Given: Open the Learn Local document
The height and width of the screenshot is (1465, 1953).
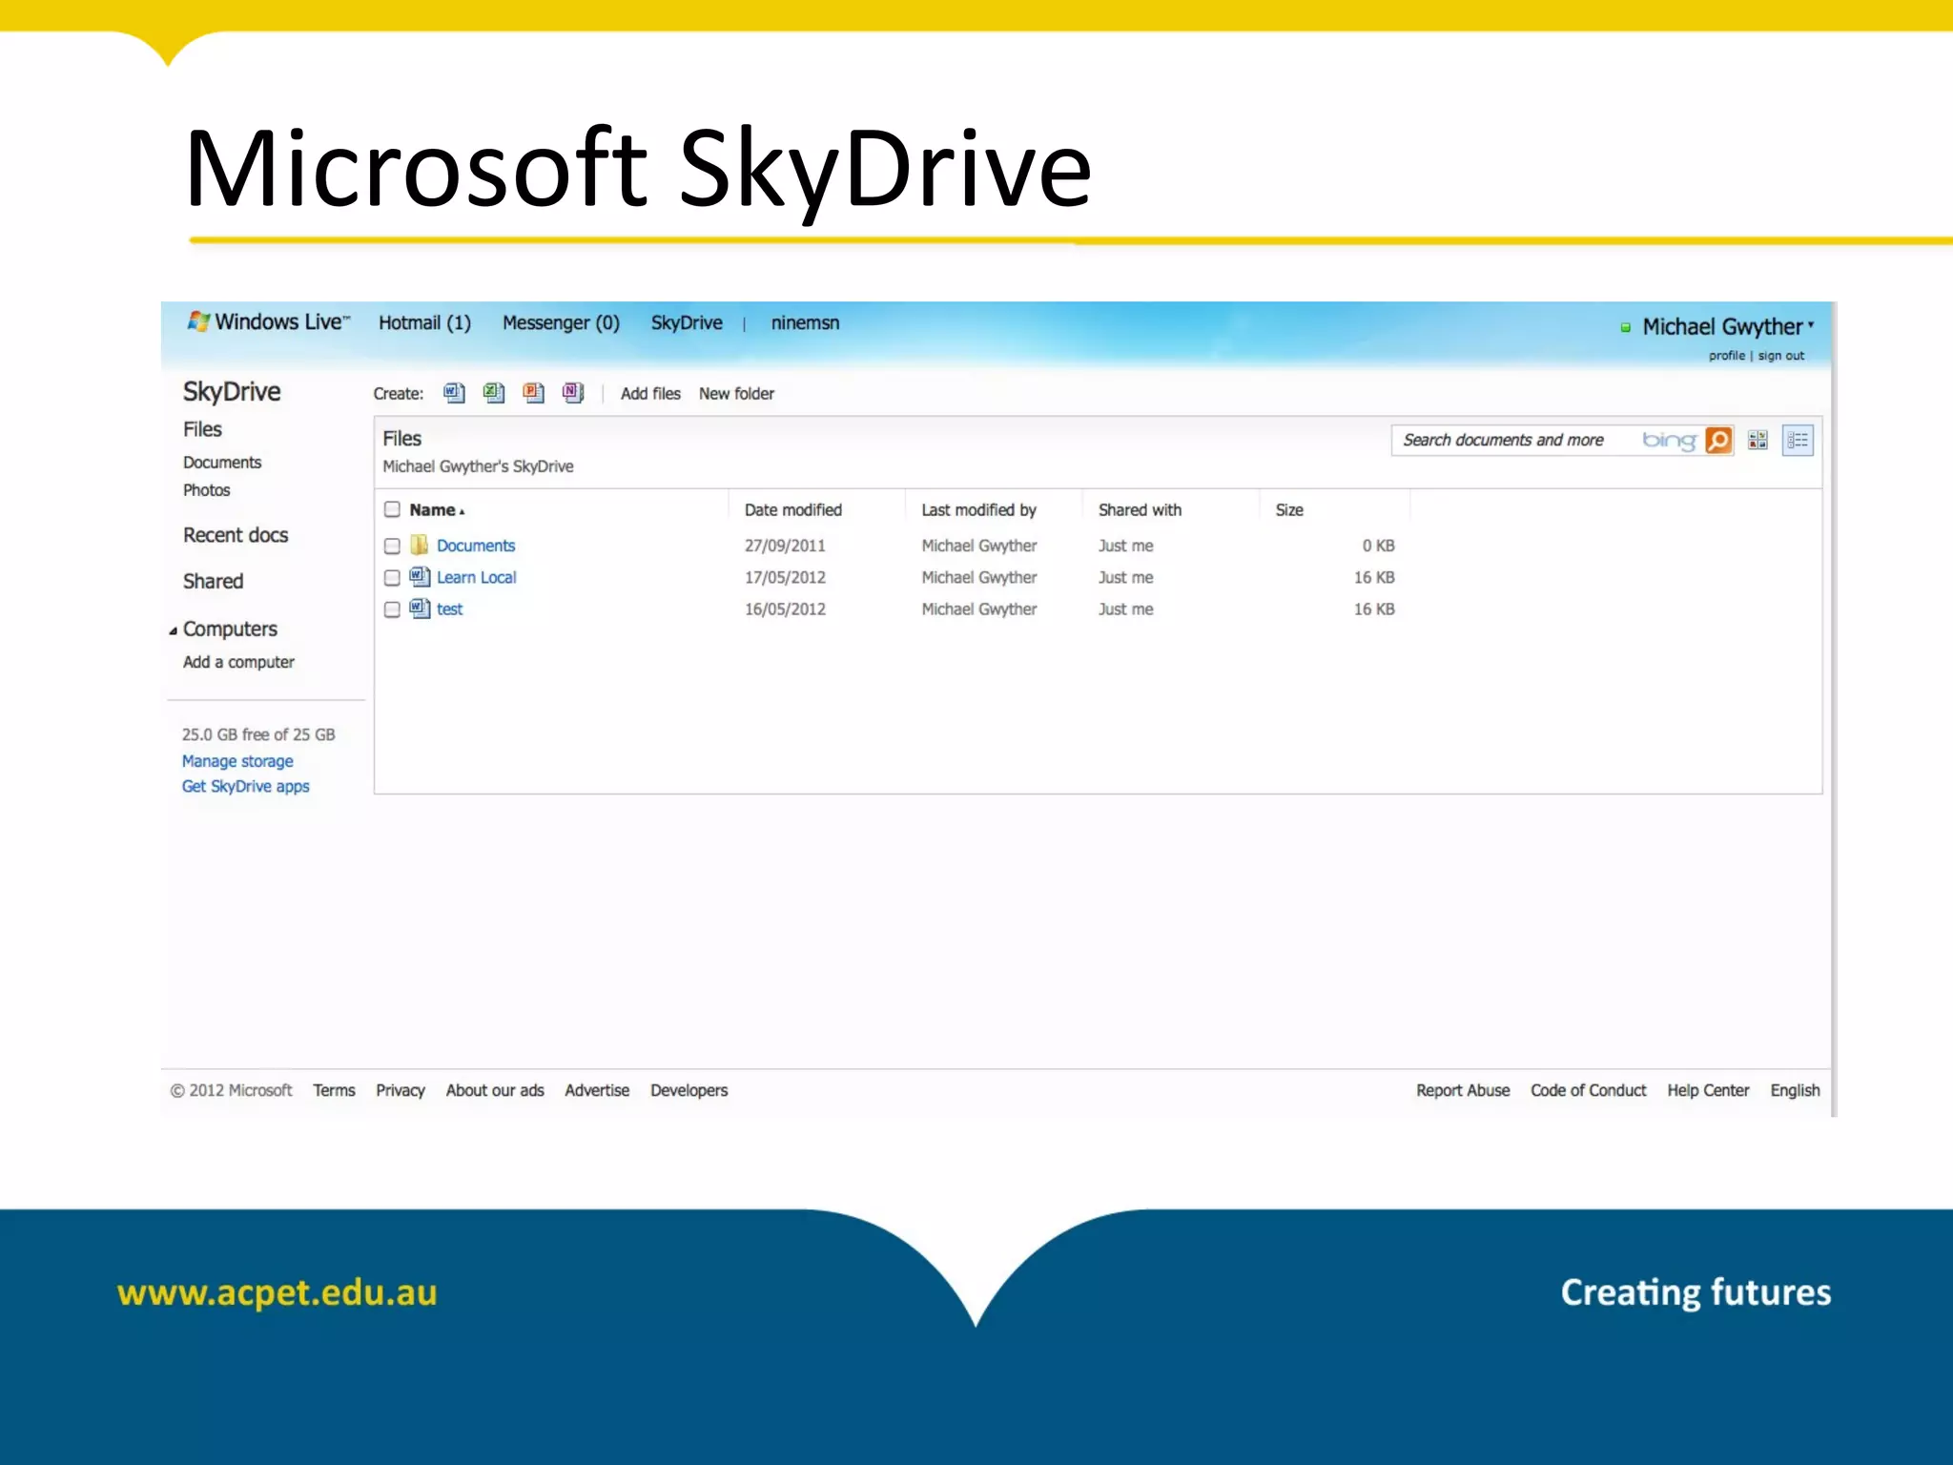Looking at the screenshot, I should [x=476, y=577].
